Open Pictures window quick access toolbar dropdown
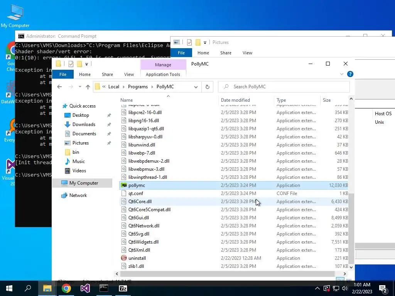 tap(205, 42)
